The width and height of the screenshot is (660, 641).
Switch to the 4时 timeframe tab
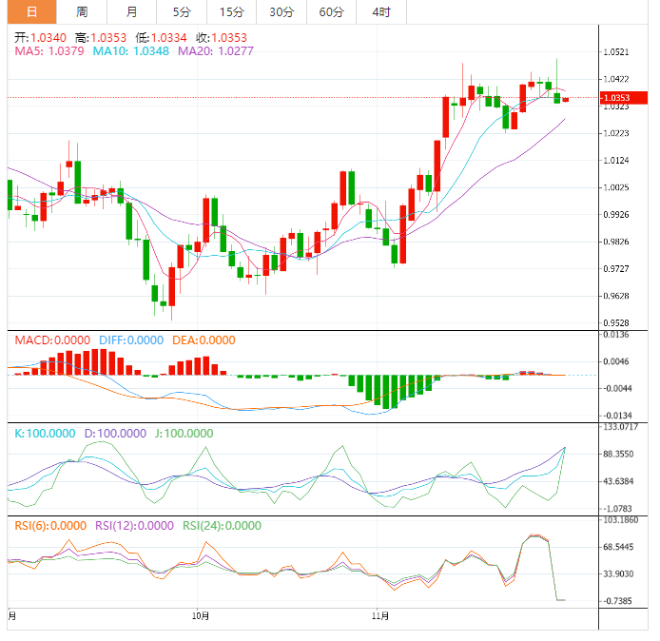381,12
